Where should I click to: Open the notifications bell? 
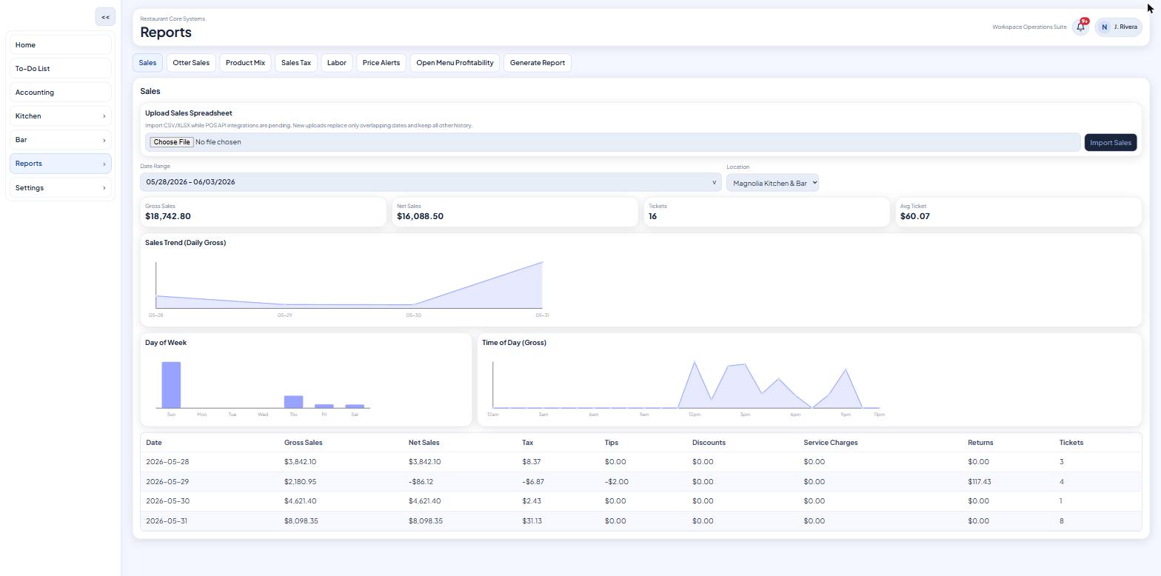click(x=1080, y=27)
